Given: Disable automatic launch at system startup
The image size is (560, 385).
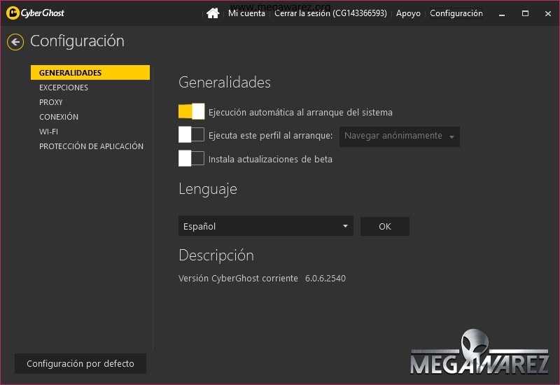Looking at the screenshot, I should [191, 111].
